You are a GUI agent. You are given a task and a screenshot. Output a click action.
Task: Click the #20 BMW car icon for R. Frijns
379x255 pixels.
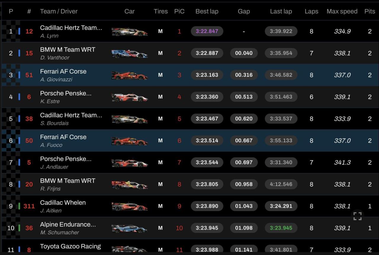(x=129, y=184)
